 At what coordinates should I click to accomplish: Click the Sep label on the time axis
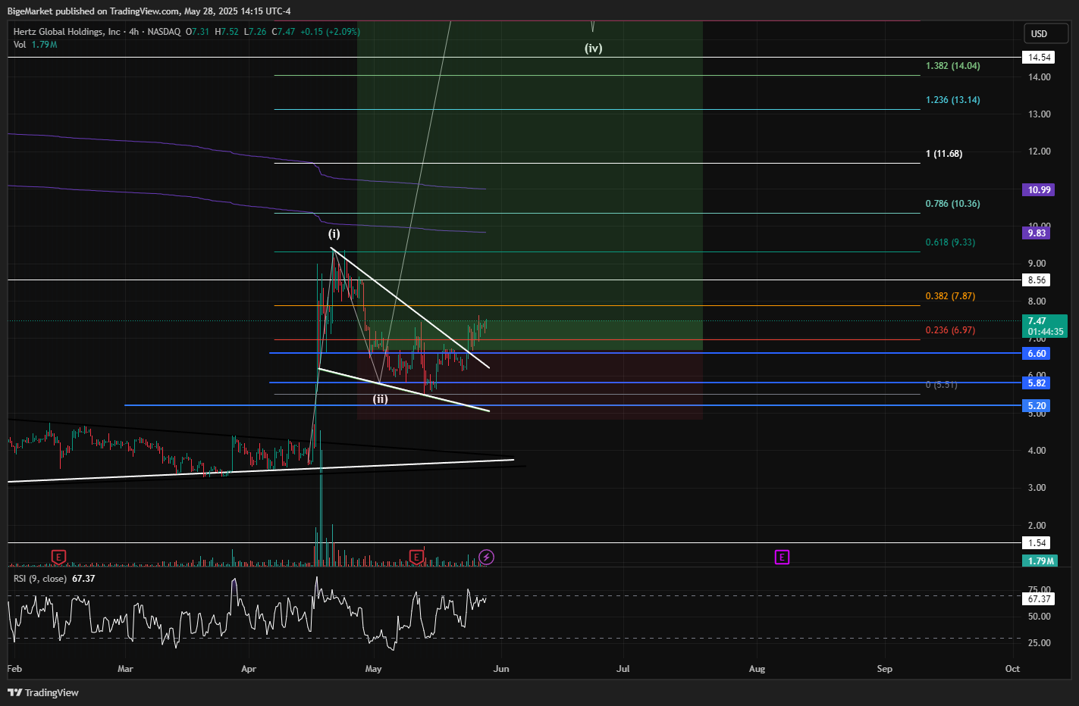(x=884, y=669)
